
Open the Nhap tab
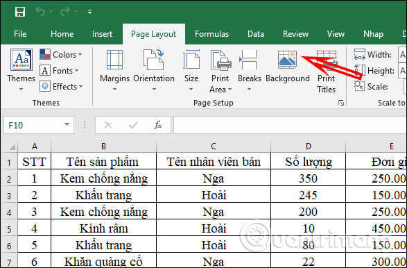pos(373,34)
